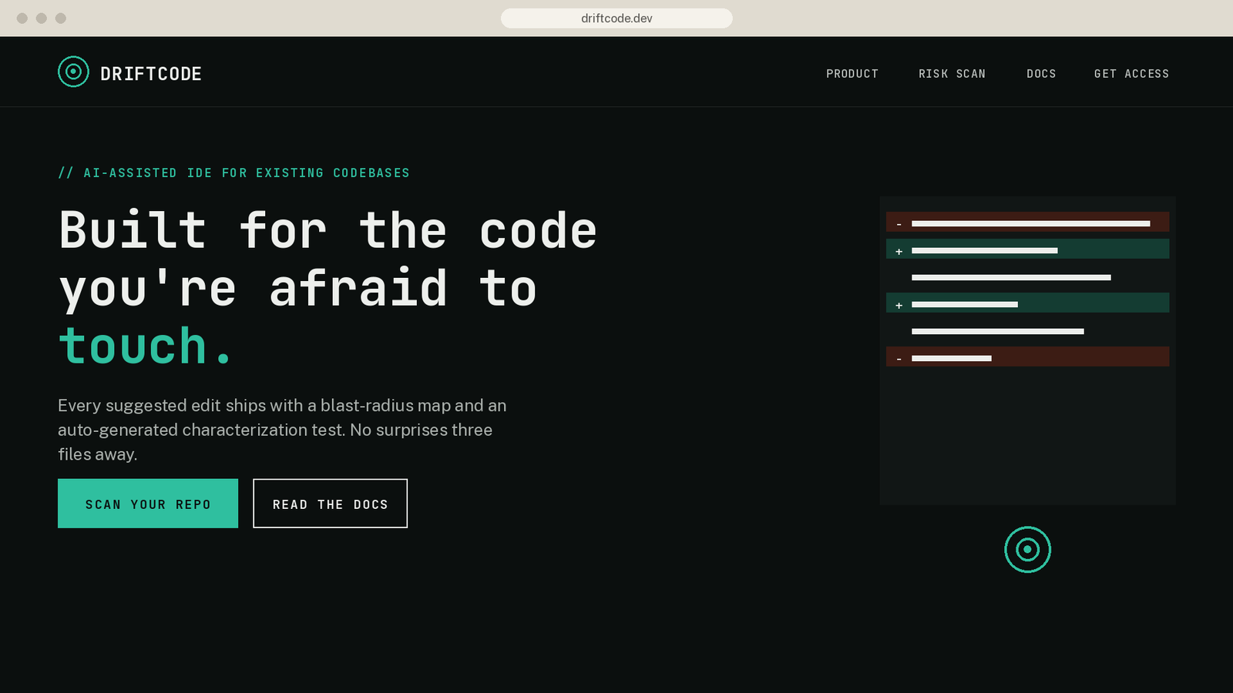Screen dimensions: 1233x693
Task: Click the code diff preview panel
Action: (x=1027, y=350)
